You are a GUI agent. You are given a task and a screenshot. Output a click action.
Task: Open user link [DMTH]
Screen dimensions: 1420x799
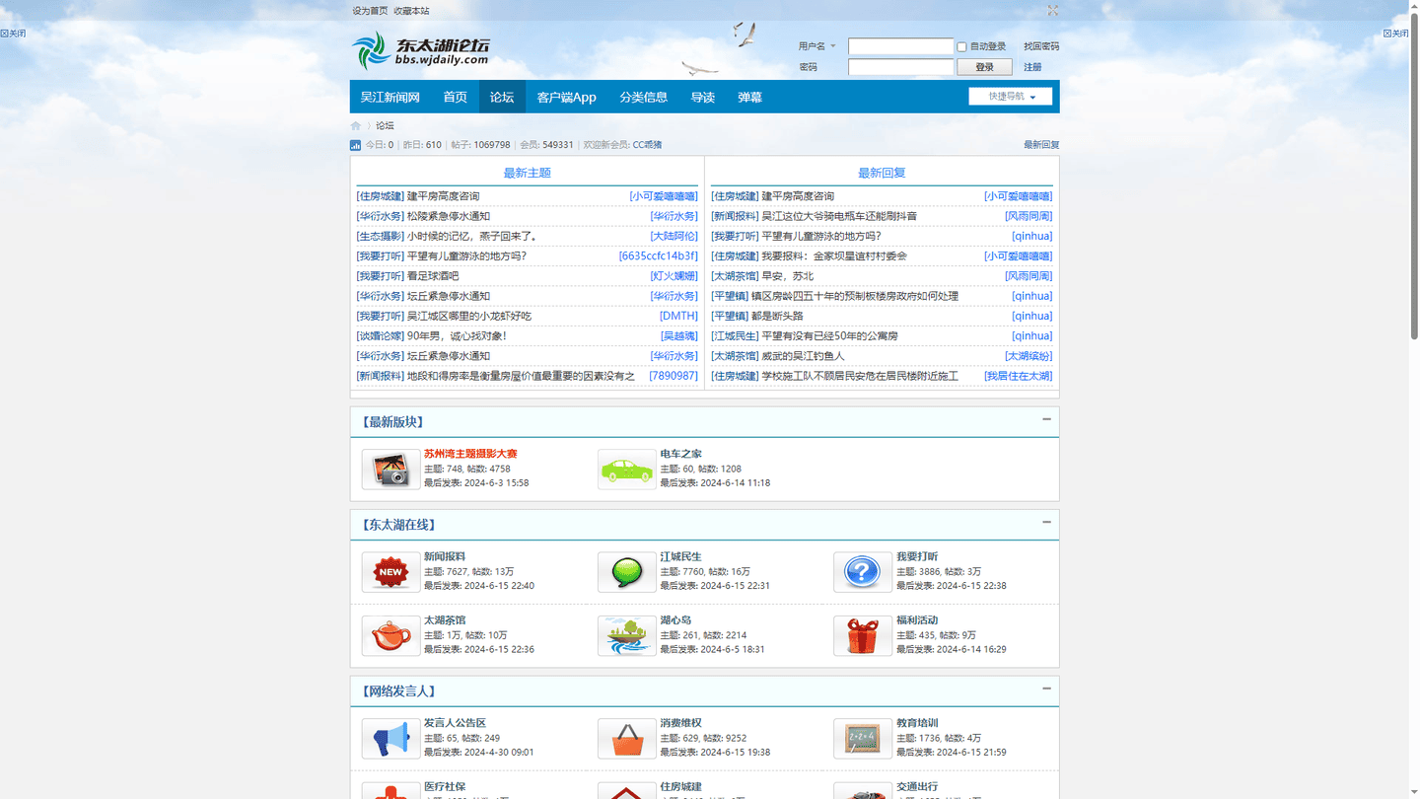678,316
